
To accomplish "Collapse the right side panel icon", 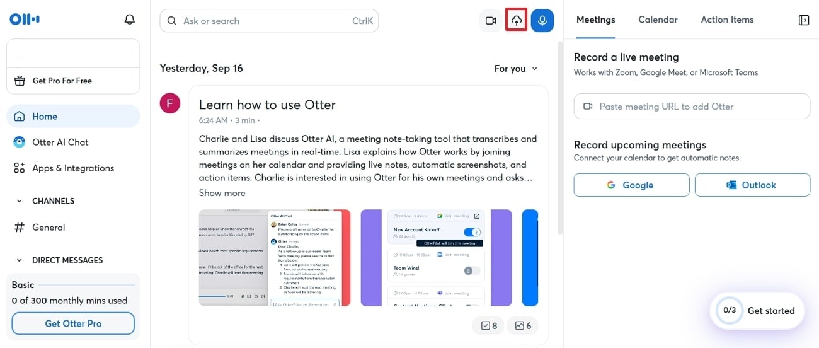I will (804, 20).
